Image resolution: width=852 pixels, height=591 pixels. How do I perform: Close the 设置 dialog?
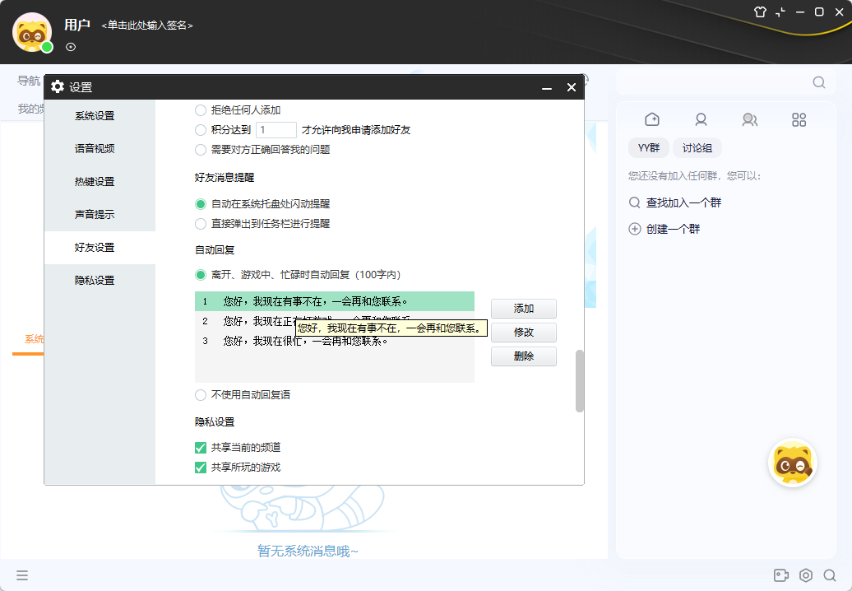tap(571, 87)
